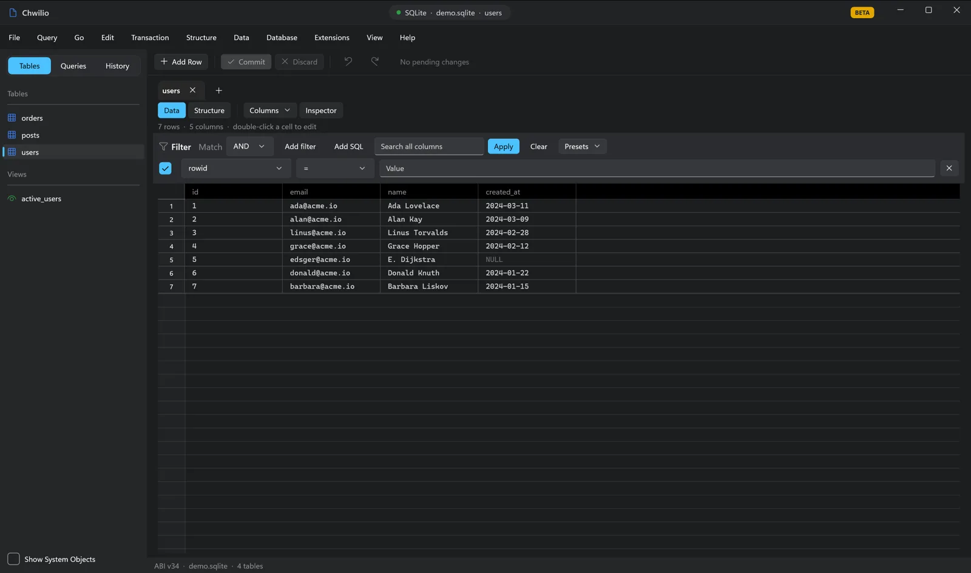Click the NULL created_at cell

click(527, 259)
